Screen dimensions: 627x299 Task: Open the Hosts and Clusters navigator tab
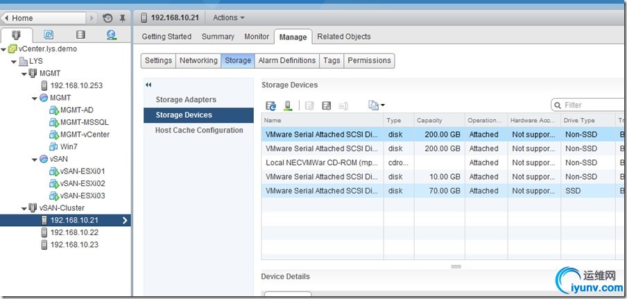pos(17,35)
